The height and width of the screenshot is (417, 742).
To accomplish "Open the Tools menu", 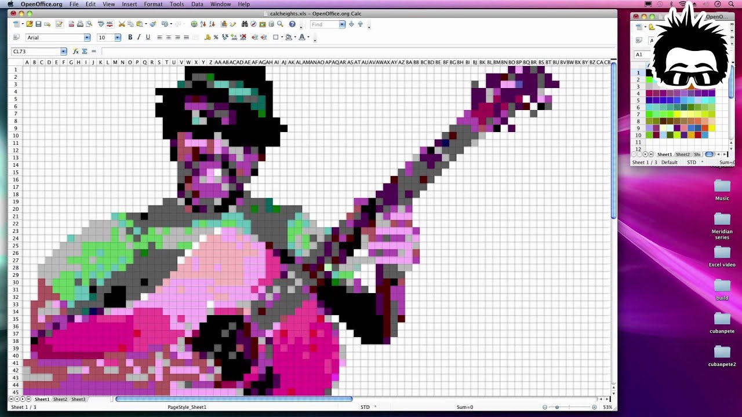I will coord(177,4).
